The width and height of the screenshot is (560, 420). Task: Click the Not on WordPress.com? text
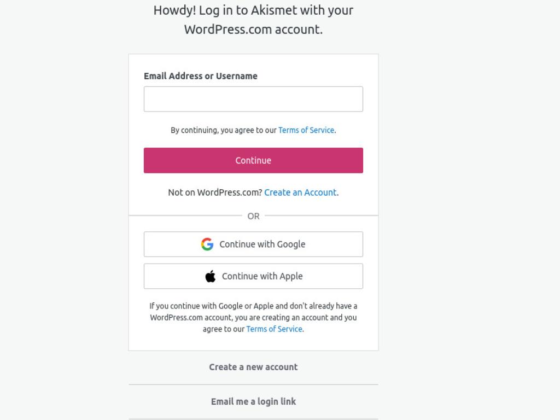click(x=215, y=192)
